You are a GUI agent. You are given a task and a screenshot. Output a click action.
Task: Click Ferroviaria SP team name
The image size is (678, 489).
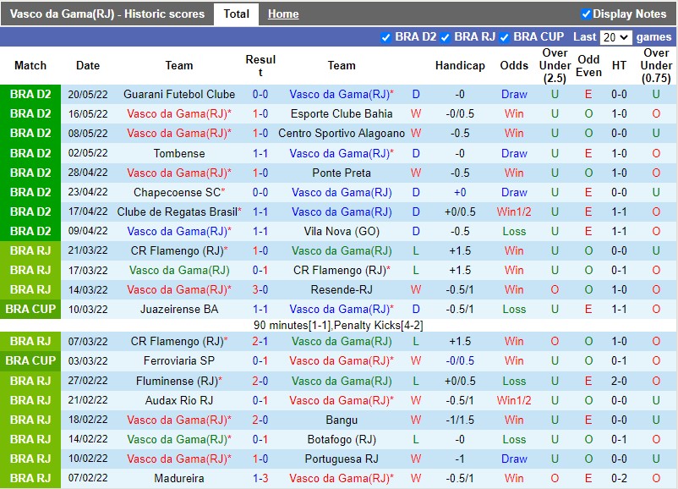179,360
